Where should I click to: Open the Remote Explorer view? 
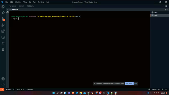click(3, 37)
